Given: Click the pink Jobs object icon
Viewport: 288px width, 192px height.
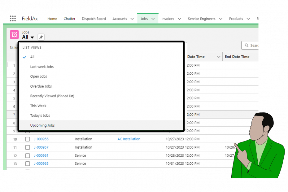Looking at the screenshot, I should pyautogui.click(x=14, y=34).
